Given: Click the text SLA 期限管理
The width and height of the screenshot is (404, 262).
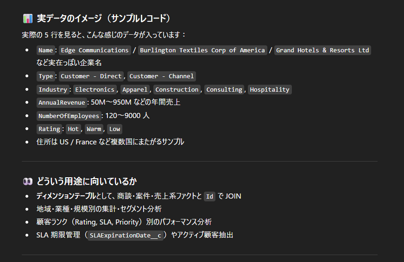Looking at the screenshot, I should (58, 235).
